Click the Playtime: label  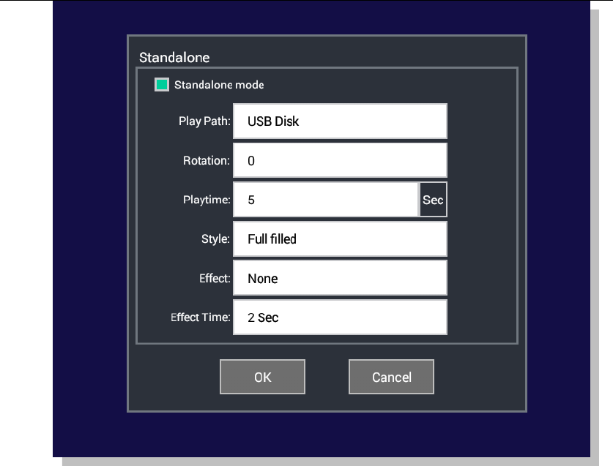207,200
